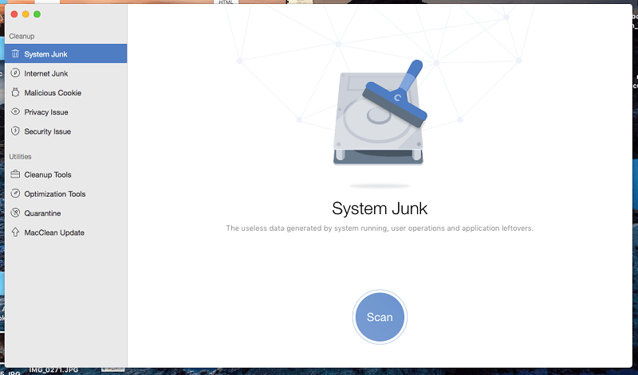
Task: Click the Cleanup Tools toolbox icon
Action: tap(15, 174)
